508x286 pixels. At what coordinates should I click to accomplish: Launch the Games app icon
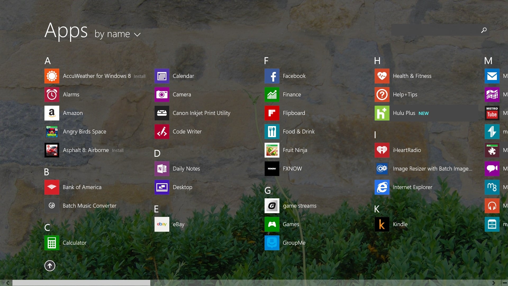[272, 224]
